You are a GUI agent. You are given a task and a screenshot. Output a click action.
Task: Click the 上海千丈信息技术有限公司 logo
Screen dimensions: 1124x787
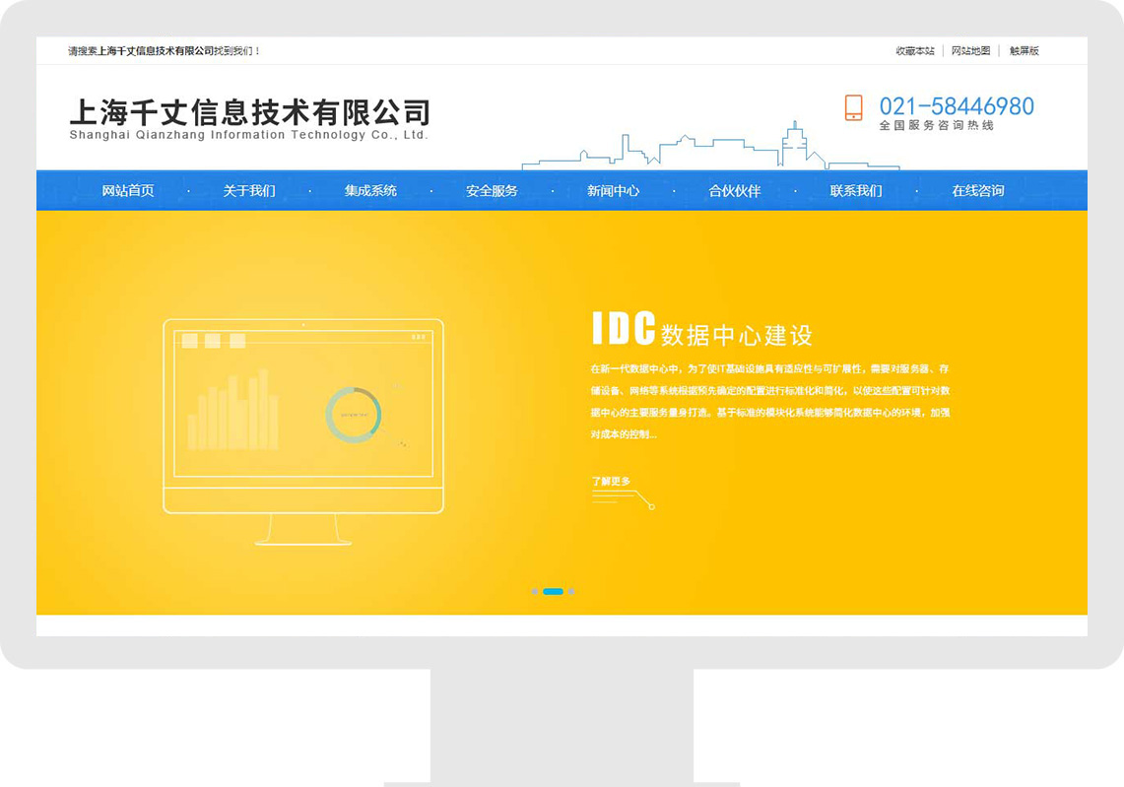249,119
